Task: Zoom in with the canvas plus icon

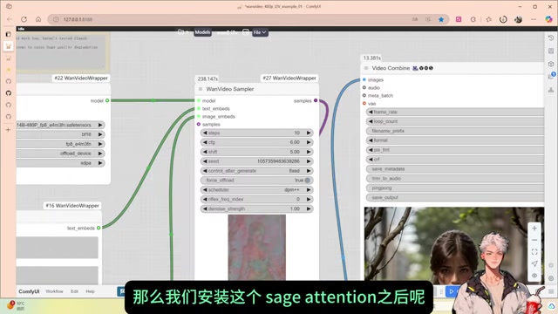Action: point(534,229)
